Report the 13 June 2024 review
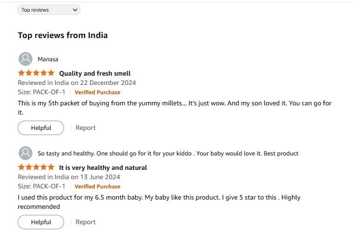The image size is (354, 239). tap(86, 222)
